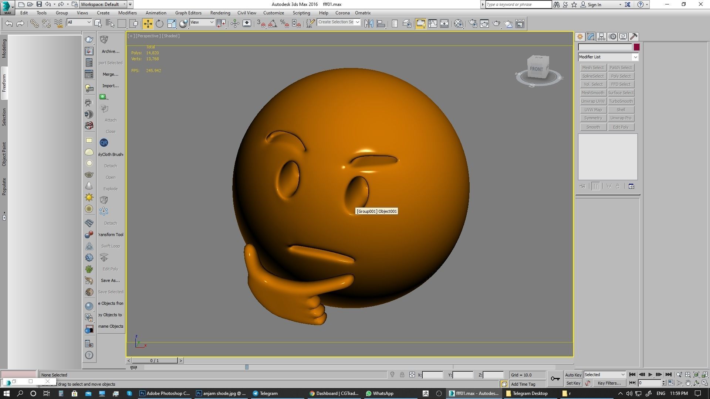Toggle the Selection Lock padlock icon

pos(402,375)
